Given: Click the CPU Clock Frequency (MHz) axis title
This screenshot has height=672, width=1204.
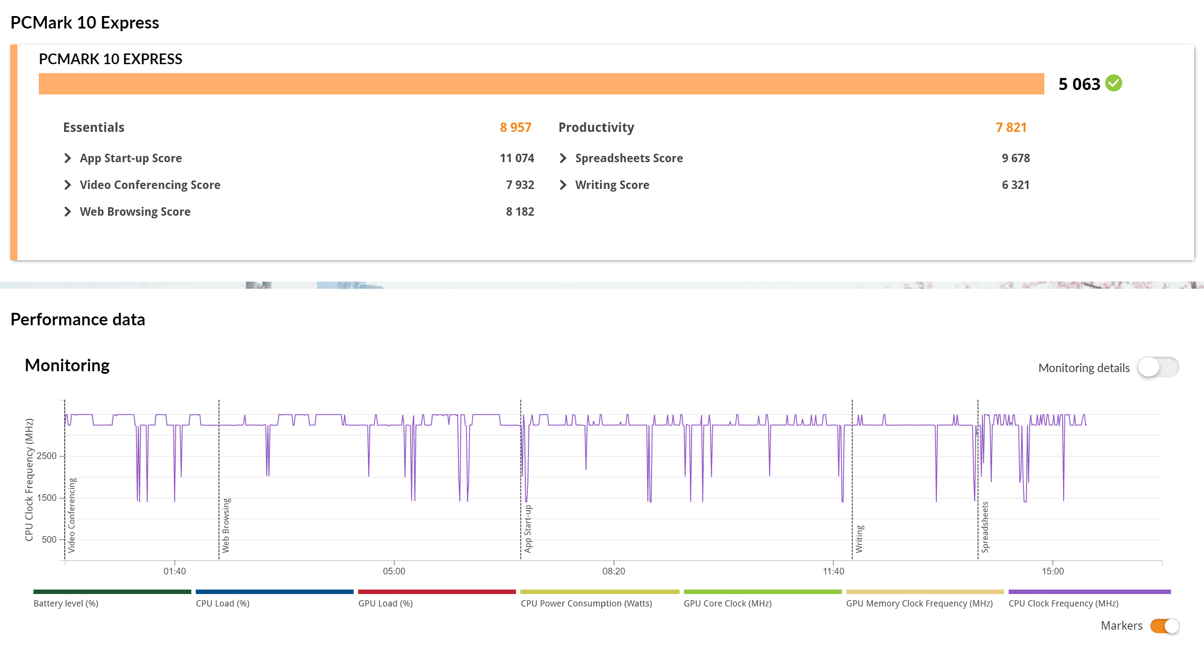Looking at the screenshot, I should tap(29, 479).
